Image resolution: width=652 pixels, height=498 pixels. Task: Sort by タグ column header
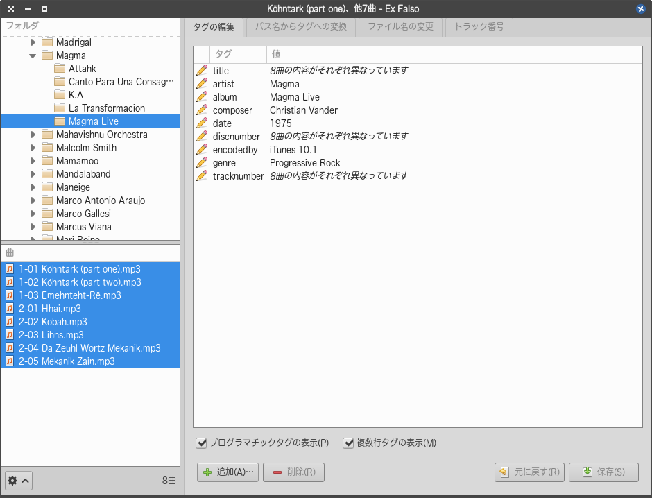pos(238,54)
